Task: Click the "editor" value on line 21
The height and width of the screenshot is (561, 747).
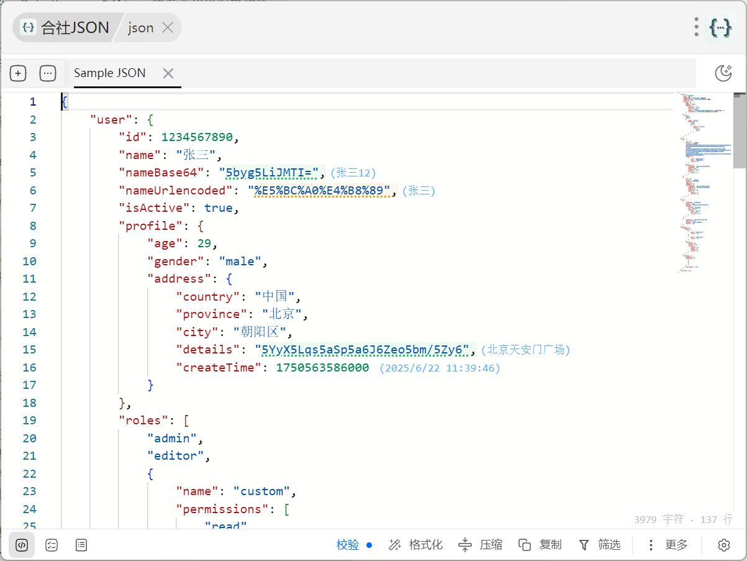Action: click(176, 456)
